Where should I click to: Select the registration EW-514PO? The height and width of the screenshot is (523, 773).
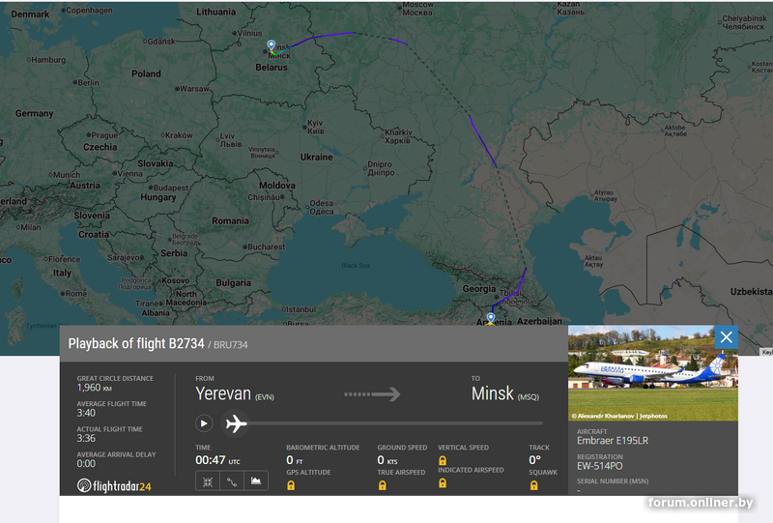coord(599,466)
